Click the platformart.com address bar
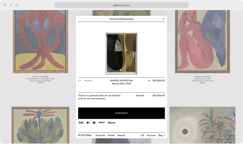 (x=122, y=5)
